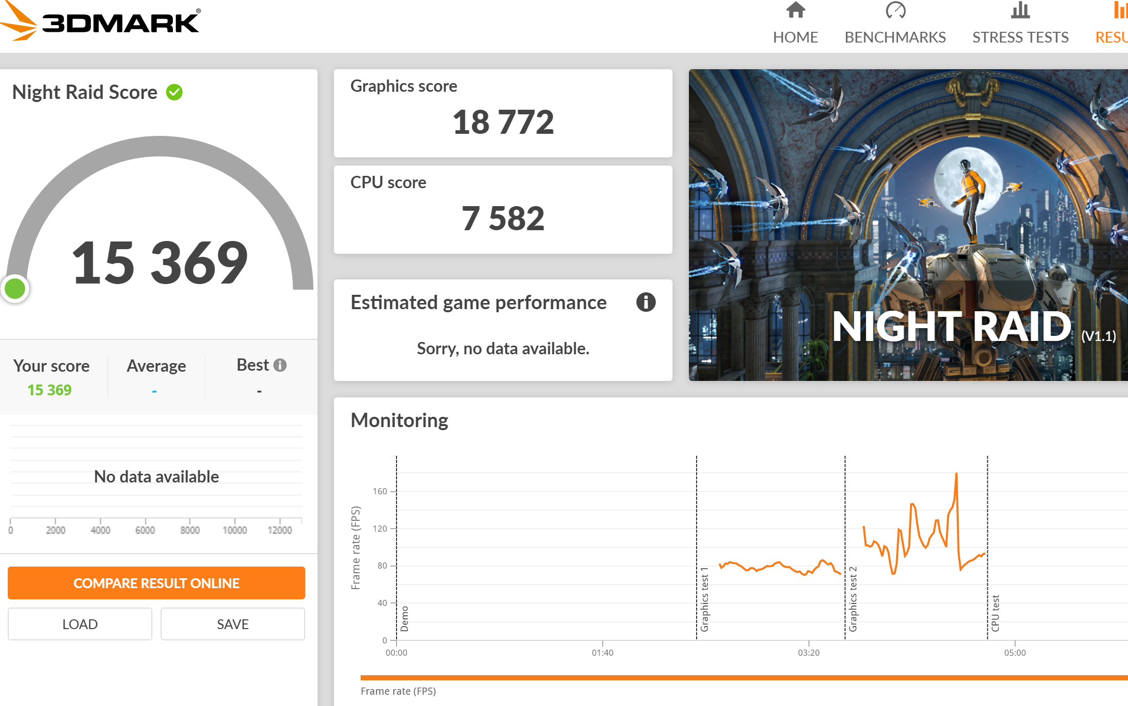
Task: Click the Graphics score value 18 772
Action: pyautogui.click(x=503, y=123)
